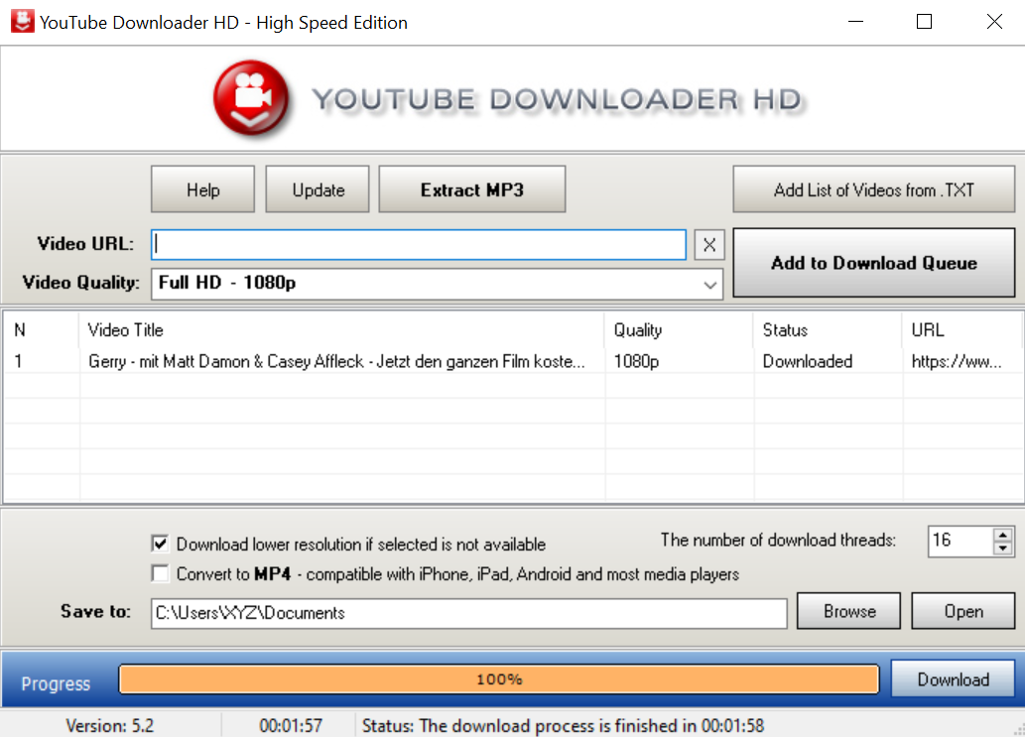Viewport: 1025px width, 737px height.
Task: Open the Help button
Action: (x=202, y=189)
